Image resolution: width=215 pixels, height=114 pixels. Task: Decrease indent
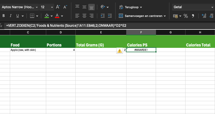tap(102, 16)
